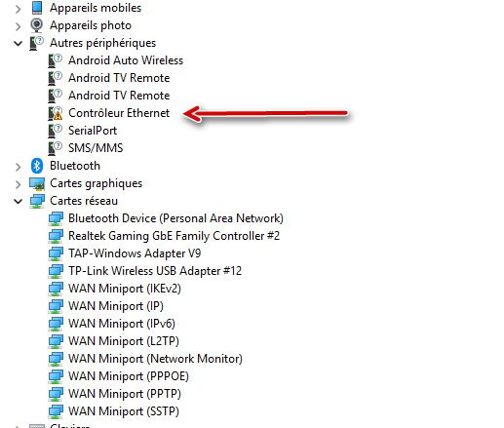504x428 pixels.
Task: Click the Appareils mobiles device icon
Action: click(x=37, y=8)
